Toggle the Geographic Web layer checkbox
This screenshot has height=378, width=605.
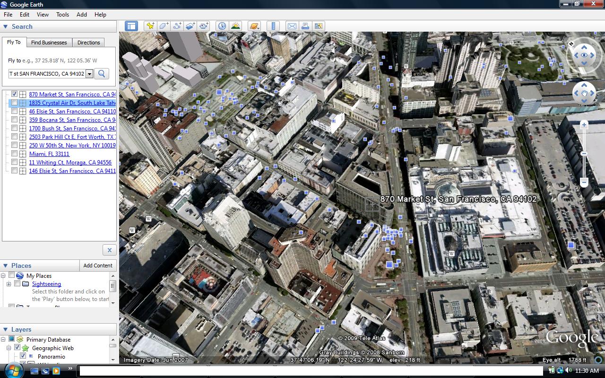[x=17, y=348]
